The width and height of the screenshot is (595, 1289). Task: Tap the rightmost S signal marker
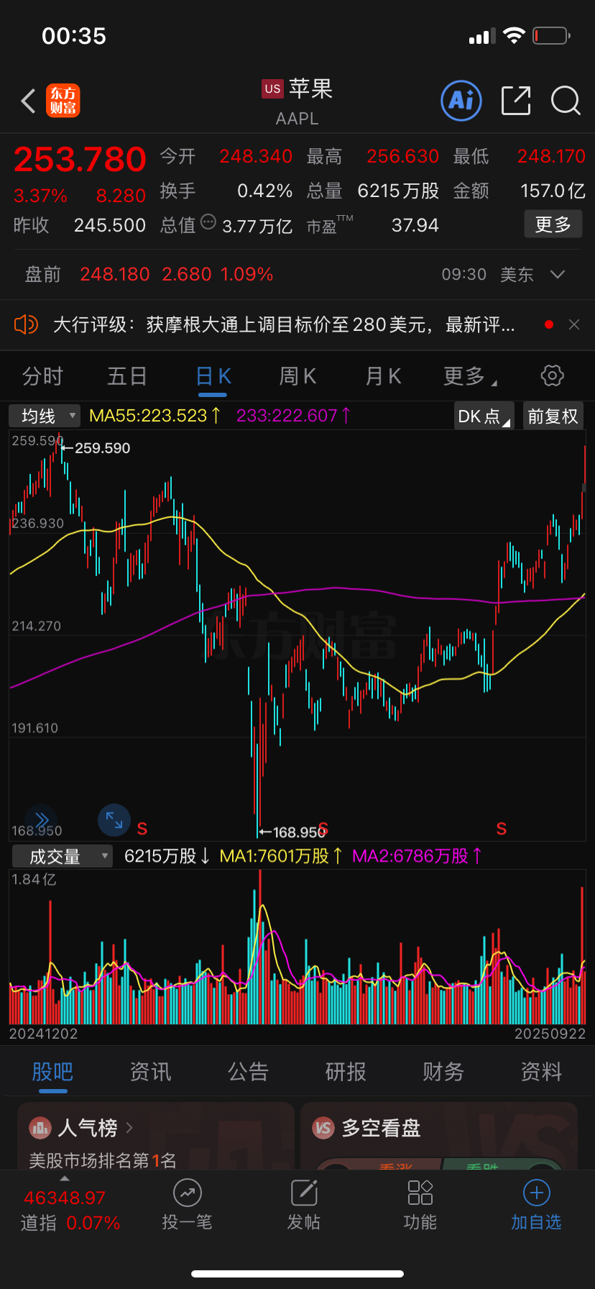pyautogui.click(x=502, y=829)
